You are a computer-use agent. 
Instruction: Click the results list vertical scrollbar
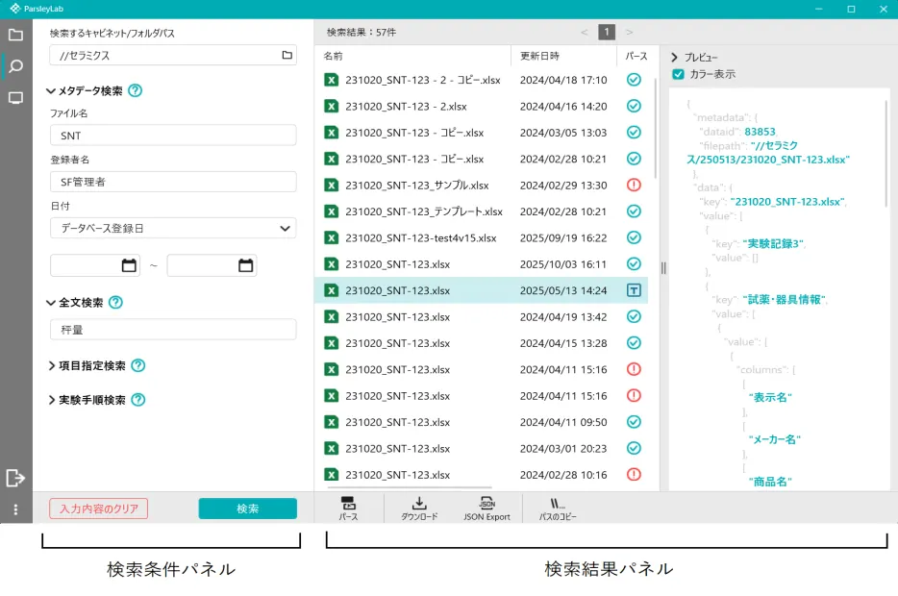[656, 128]
